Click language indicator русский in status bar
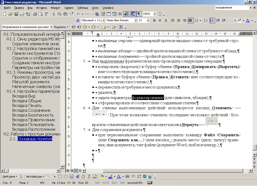Viewport: 257px width, 186px height. (135, 183)
